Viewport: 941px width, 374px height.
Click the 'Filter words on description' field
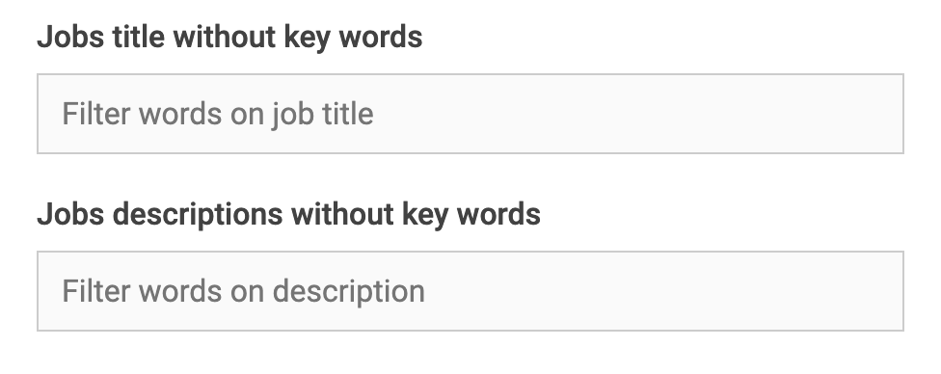[x=470, y=291]
